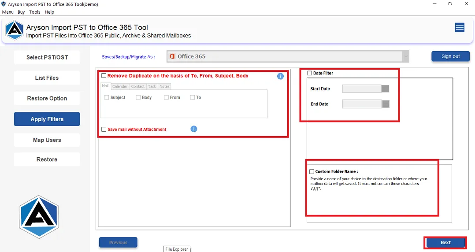475x252 pixels.
Task: Go to Restore Option step
Action: coord(47,98)
